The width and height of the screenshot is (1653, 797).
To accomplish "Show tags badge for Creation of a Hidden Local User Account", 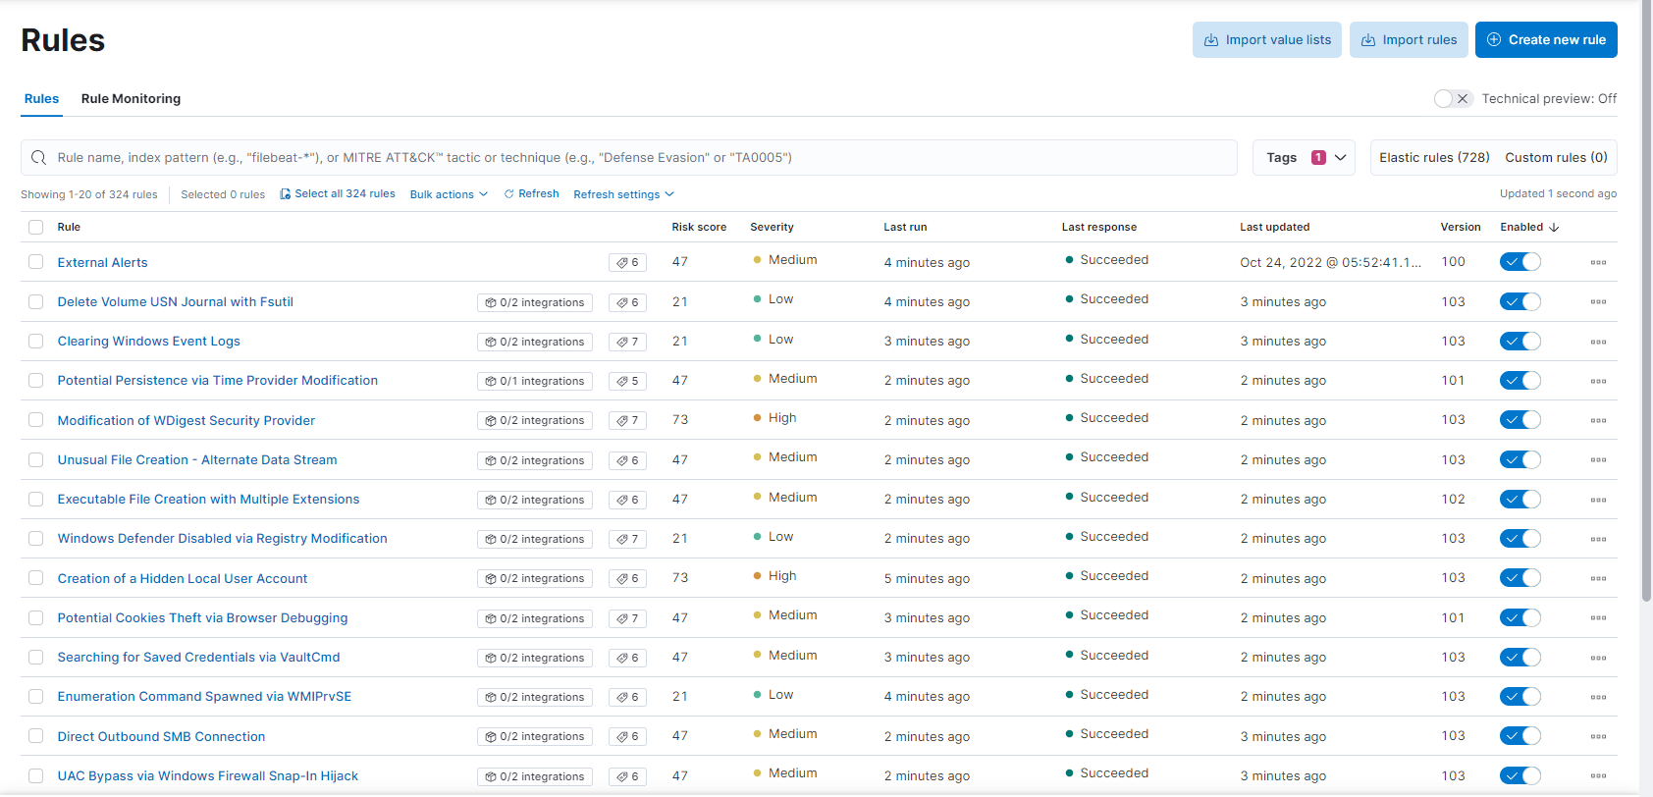I will pyautogui.click(x=627, y=578).
